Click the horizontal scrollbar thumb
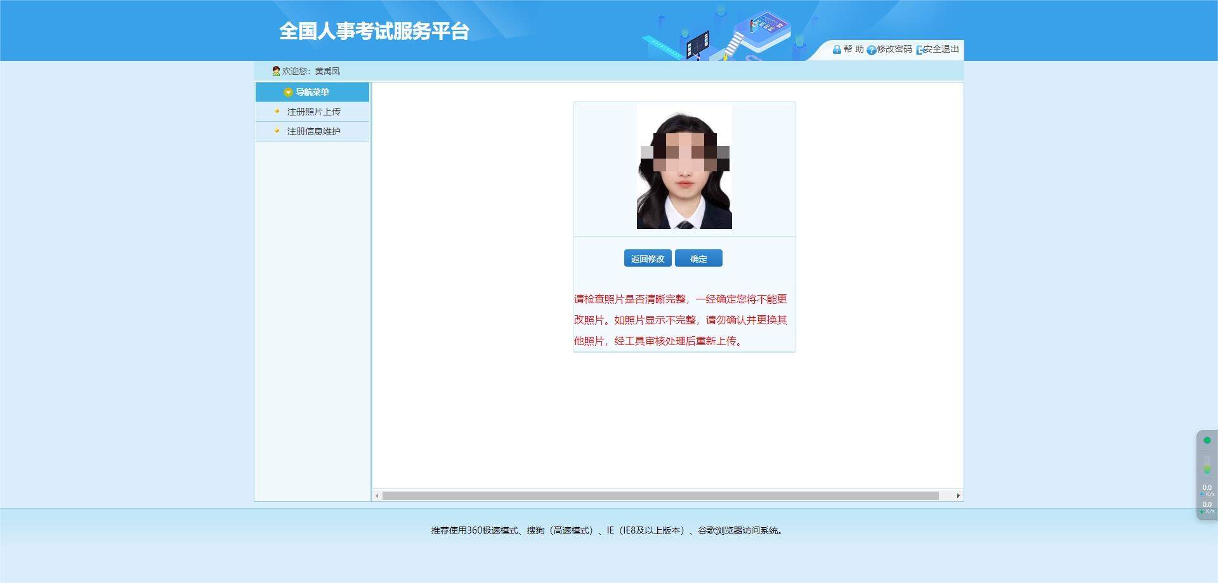Viewport: 1218px width, 583px height. pyautogui.click(x=660, y=495)
